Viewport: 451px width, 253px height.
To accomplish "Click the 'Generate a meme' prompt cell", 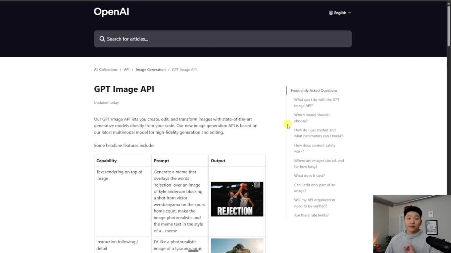I will coord(179,201).
